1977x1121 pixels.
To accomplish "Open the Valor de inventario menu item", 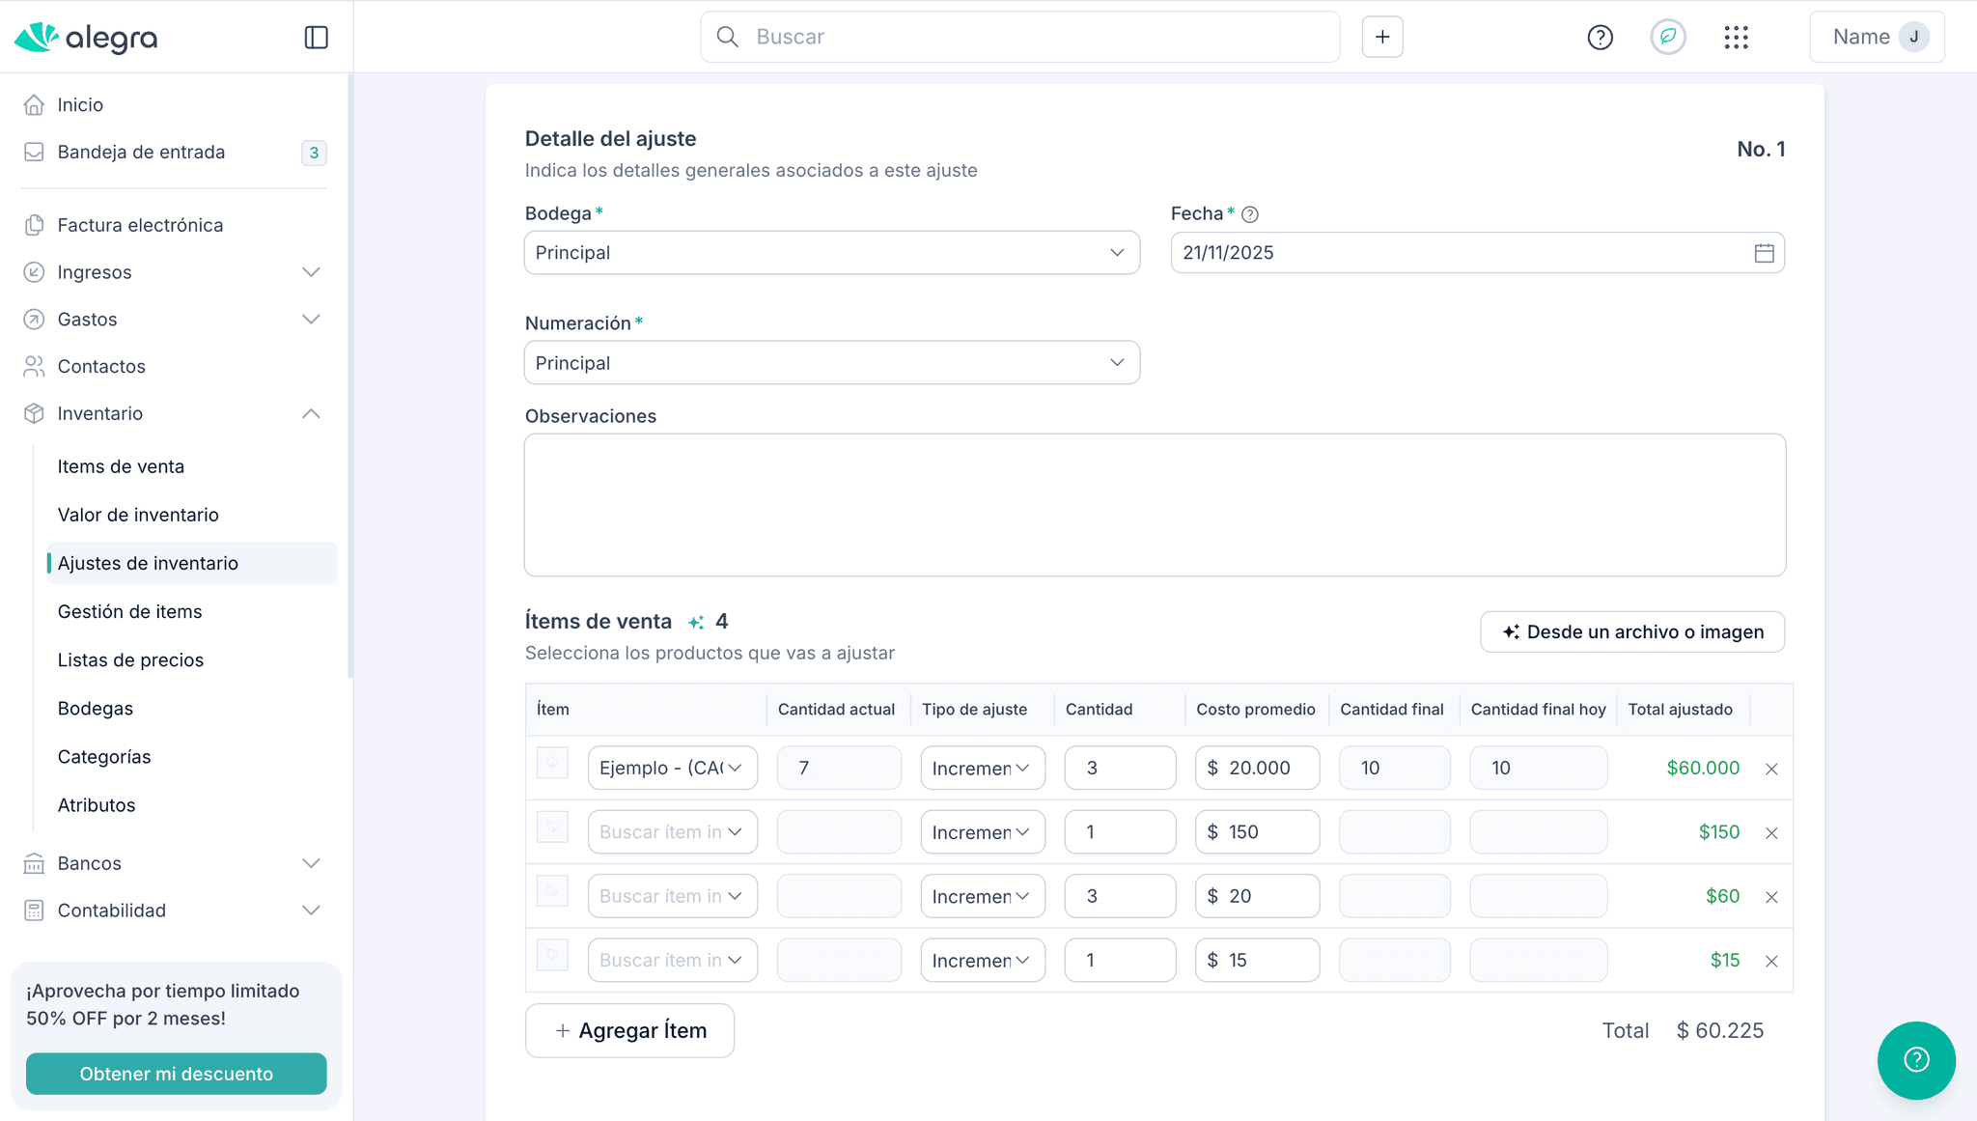I will tap(138, 516).
